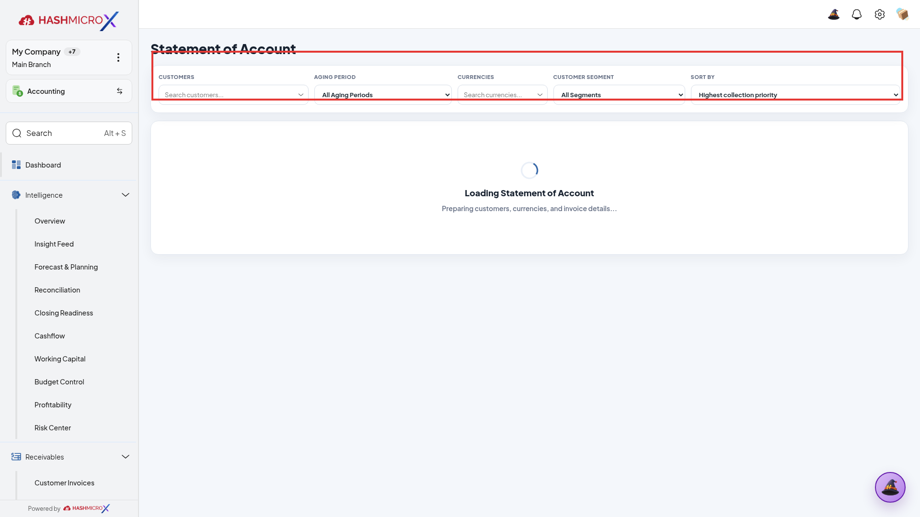Screen dimensions: 920x517
Task: Click the +7 companies badge
Action: (72, 52)
